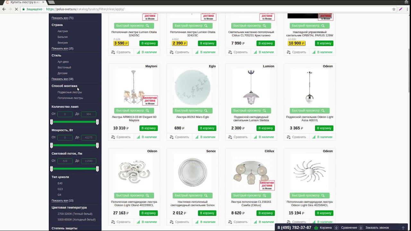Select the Арт-деко style filter
The image size is (411, 231).
(x=63, y=62)
